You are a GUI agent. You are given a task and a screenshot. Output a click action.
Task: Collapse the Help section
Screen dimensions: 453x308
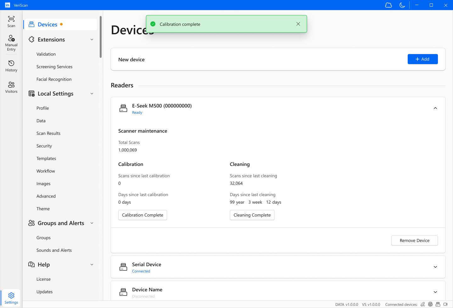(x=92, y=265)
